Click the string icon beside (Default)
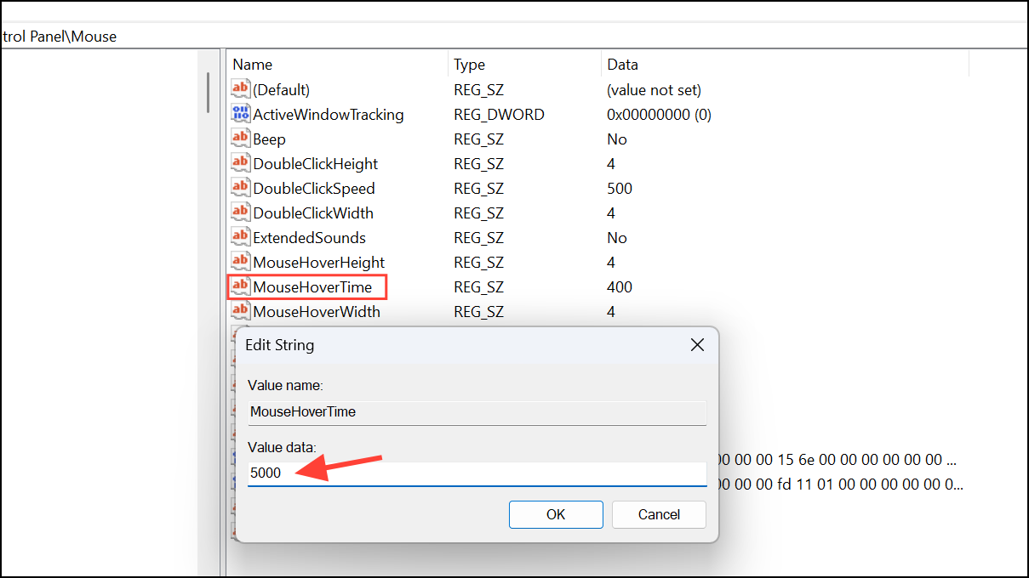 pyautogui.click(x=241, y=89)
